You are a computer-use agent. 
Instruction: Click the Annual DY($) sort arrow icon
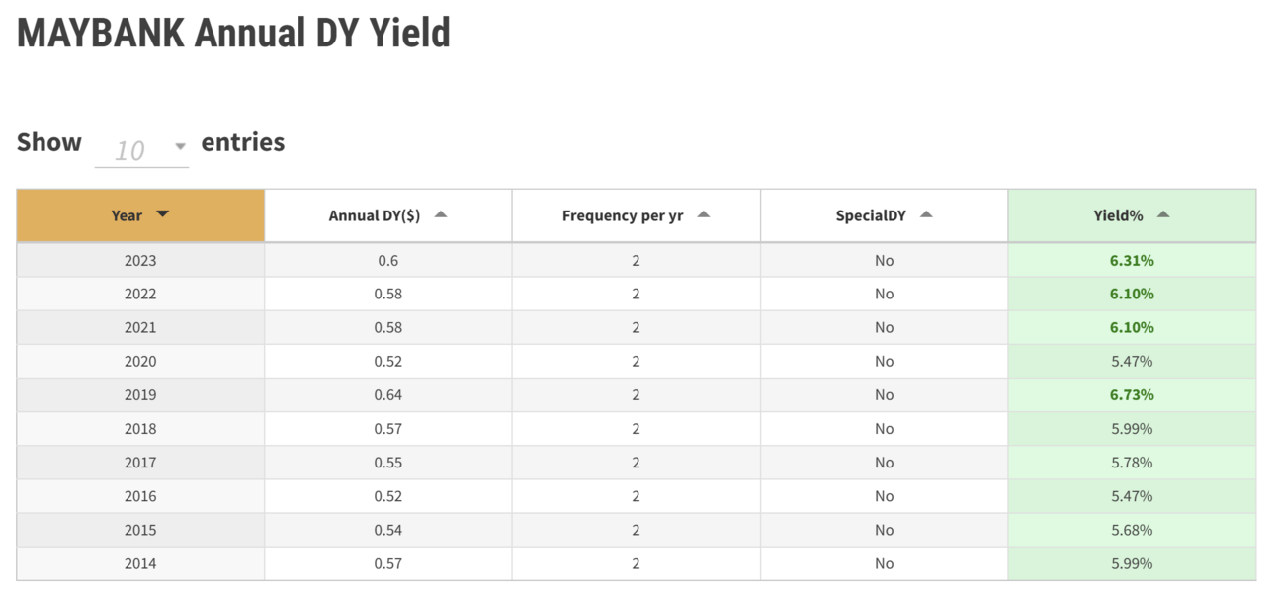pos(441,214)
